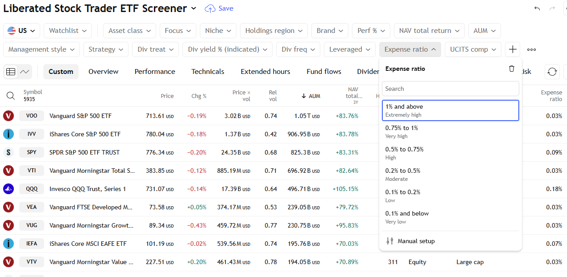
Task: Select '1% and above' expense ratio option
Action: pyautogui.click(x=451, y=110)
